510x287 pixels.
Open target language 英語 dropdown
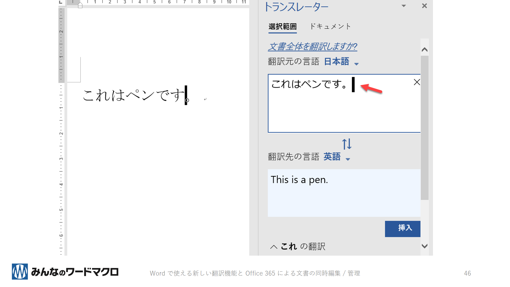click(x=337, y=157)
